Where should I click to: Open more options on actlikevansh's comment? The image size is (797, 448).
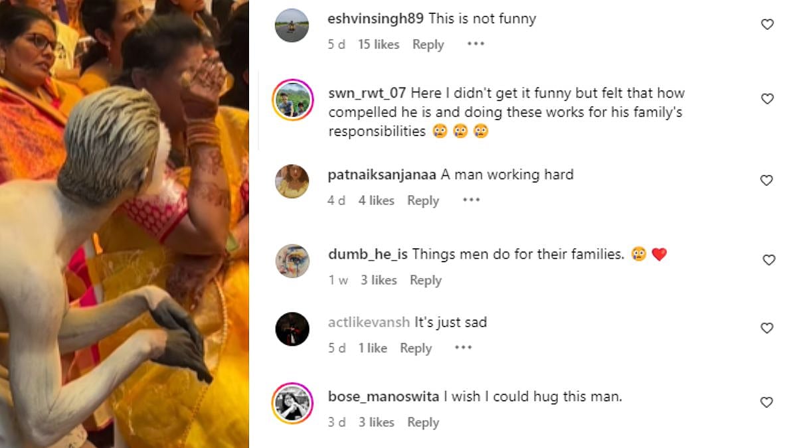(463, 348)
